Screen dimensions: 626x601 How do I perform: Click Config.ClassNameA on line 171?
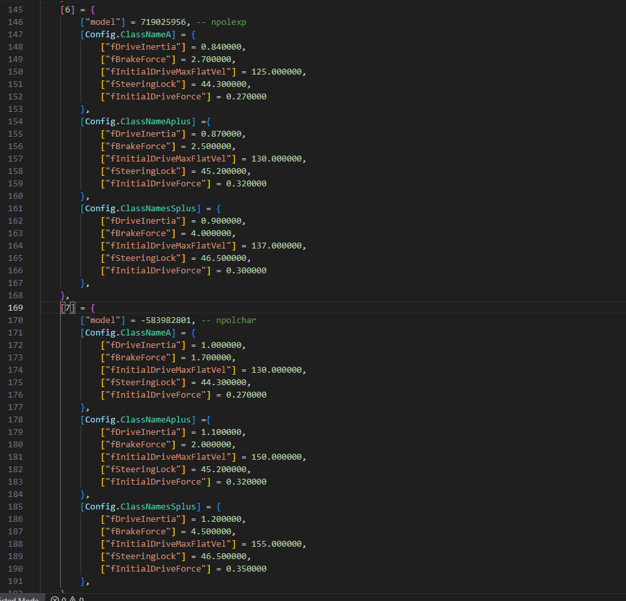point(128,332)
